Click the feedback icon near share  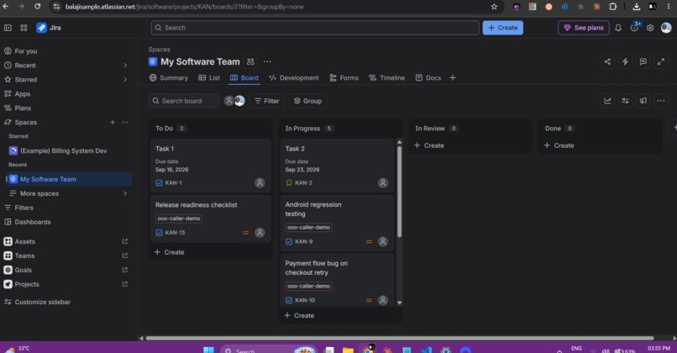pos(643,62)
